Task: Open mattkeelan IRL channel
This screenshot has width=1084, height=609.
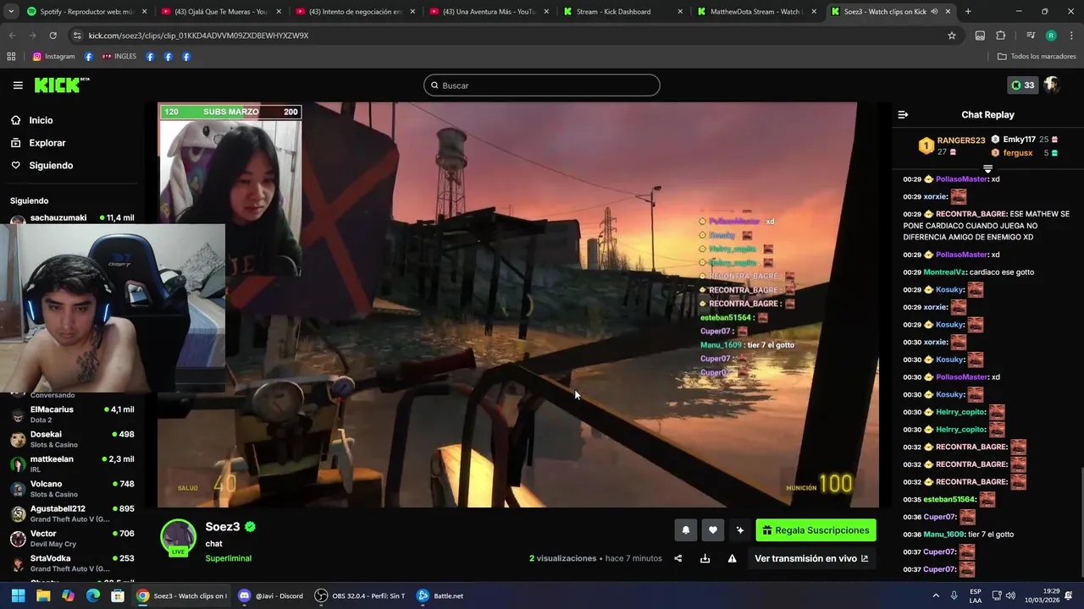Action: click(72, 464)
